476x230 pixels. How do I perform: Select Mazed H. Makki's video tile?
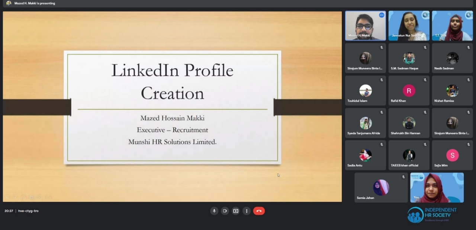(x=366, y=26)
